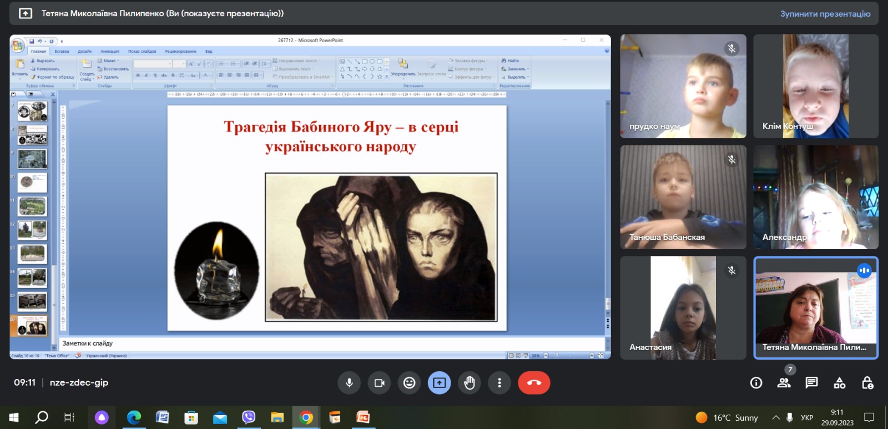
Task: Toggle underline Ч formatting
Action: coord(155,75)
